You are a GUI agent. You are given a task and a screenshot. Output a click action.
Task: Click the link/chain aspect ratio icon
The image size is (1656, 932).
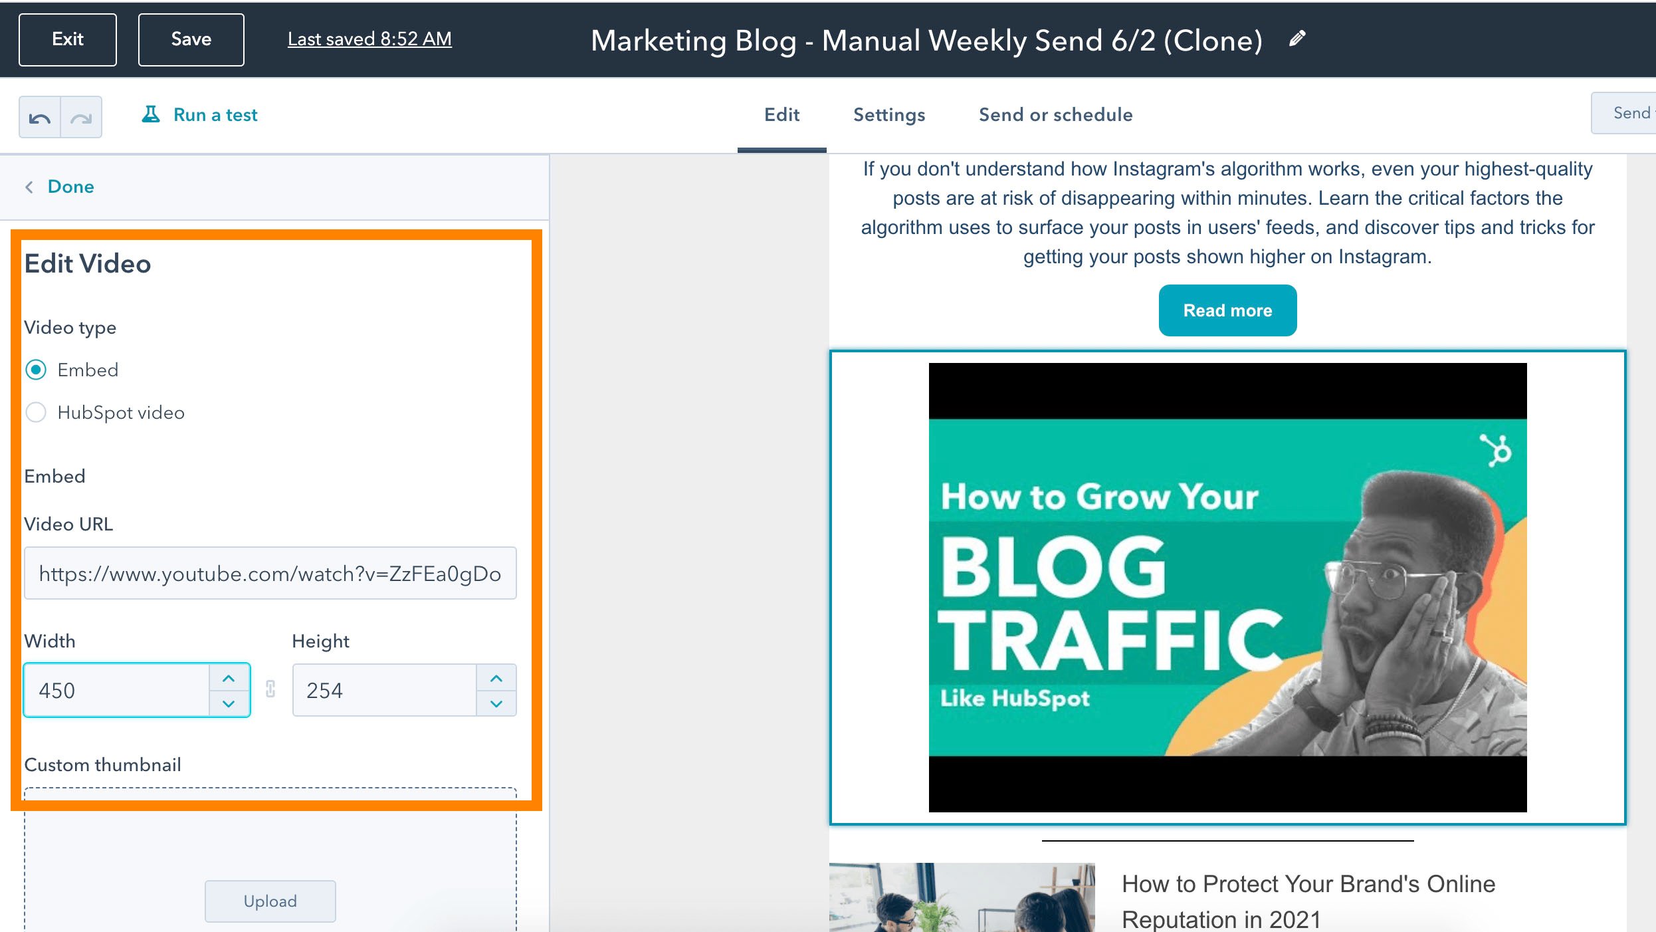click(x=270, y=689)
